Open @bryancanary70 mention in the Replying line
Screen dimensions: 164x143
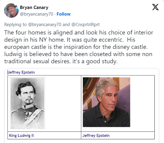(x=44, y=25)
